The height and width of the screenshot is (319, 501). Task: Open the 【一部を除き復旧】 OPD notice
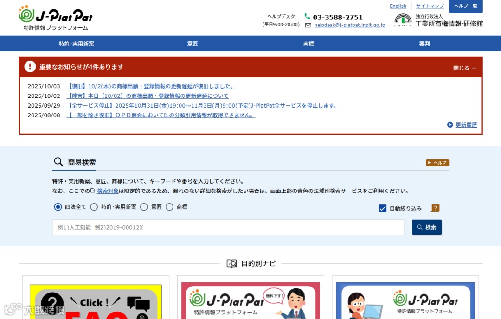coord(161,115)
